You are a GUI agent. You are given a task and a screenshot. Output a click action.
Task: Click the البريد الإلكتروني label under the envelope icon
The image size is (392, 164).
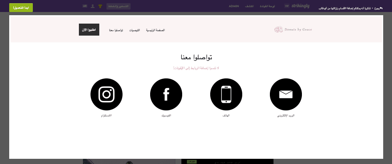click(286, 116)
